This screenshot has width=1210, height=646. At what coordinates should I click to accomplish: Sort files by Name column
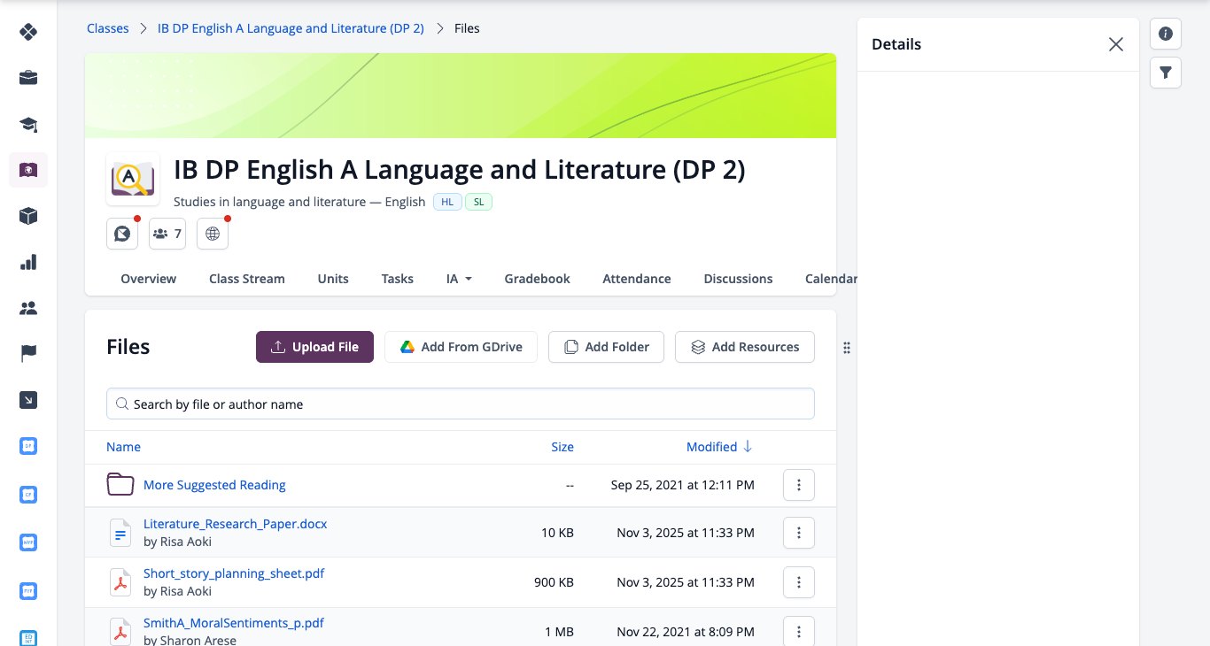tap(123, 447)
